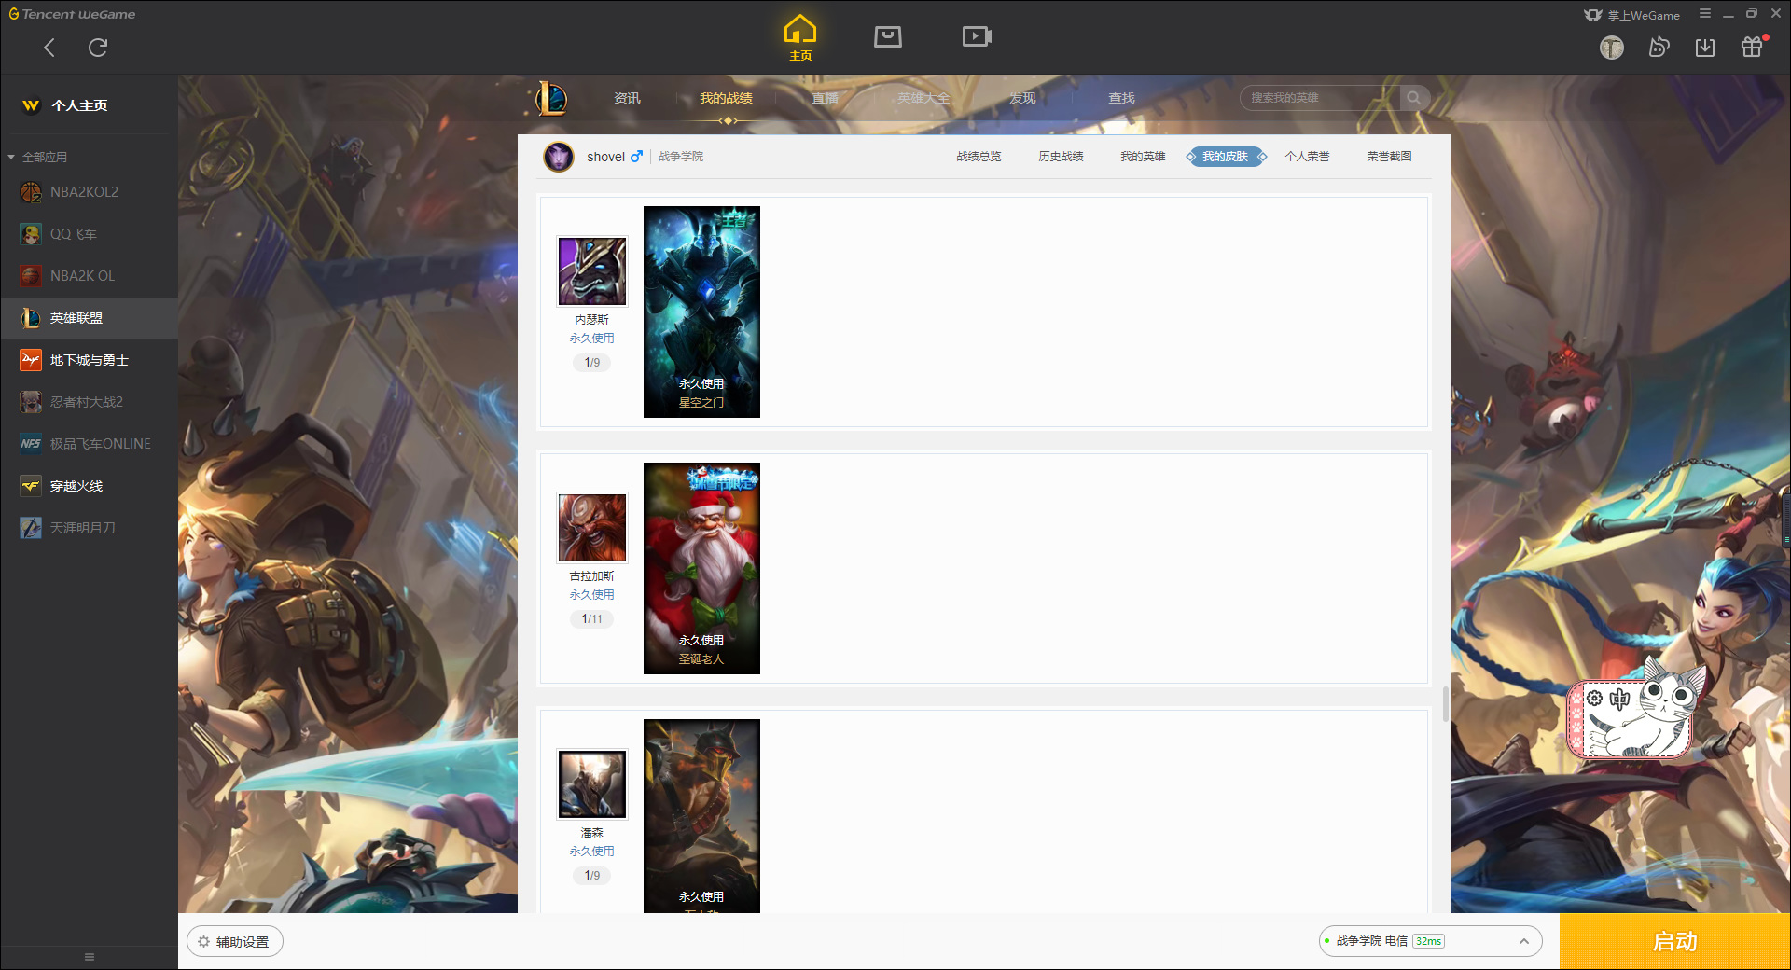This screenshot has height=970, width=1791.
Task: Click the 内瑟斯 champion portrait
Action: [x=592, y=271]
